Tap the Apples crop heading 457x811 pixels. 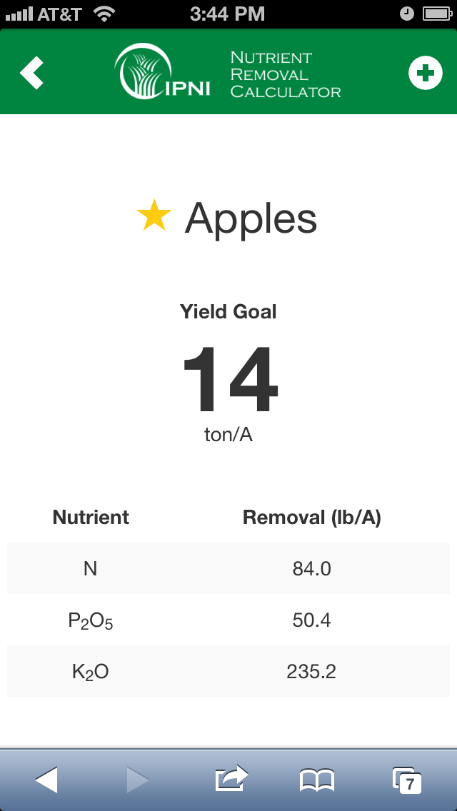(251, 218)
